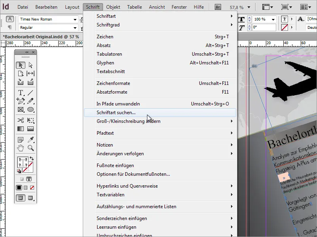Collapse the toolbox with double arrows
The width and height of the screenshot is (317, 237).
[27, 53]
